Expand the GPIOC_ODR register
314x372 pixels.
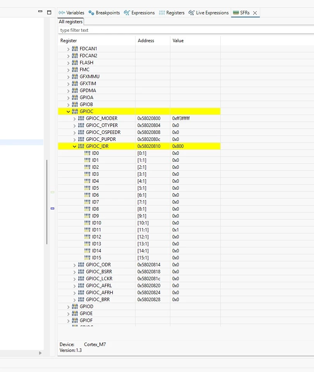pos(74,265)
